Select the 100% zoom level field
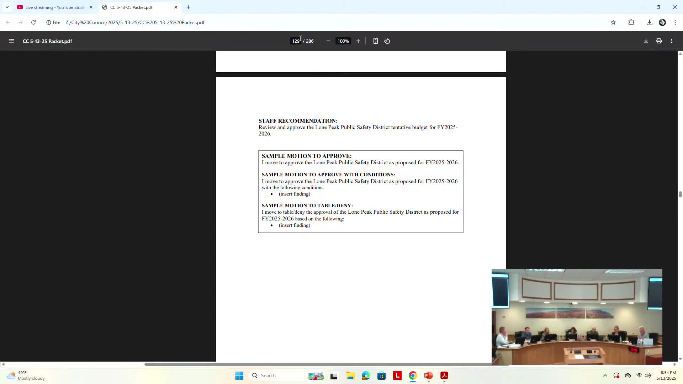 coord(343,41)
